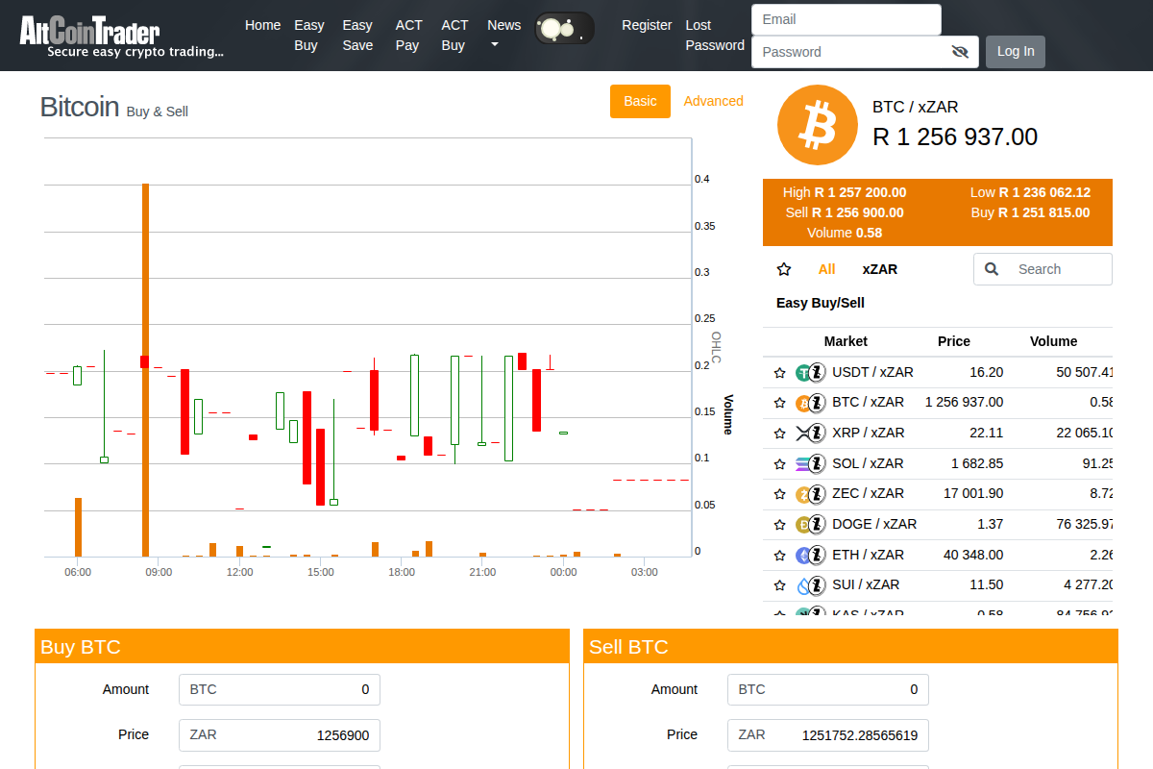
Task: Select the SUI / xZAR market row
Action: 938,585
